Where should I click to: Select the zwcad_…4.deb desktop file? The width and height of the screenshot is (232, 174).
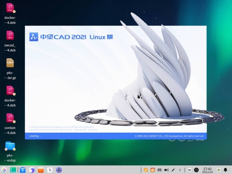click(10, 41)
